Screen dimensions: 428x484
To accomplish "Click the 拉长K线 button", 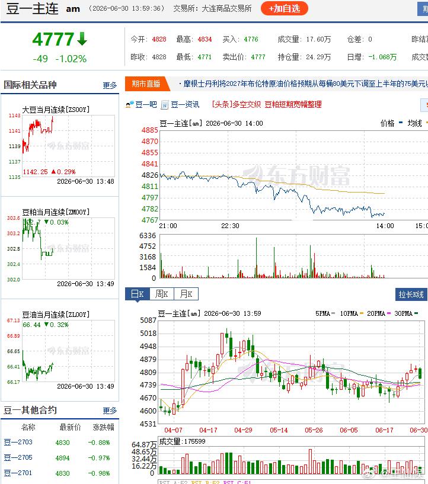I will coord(411,294).
